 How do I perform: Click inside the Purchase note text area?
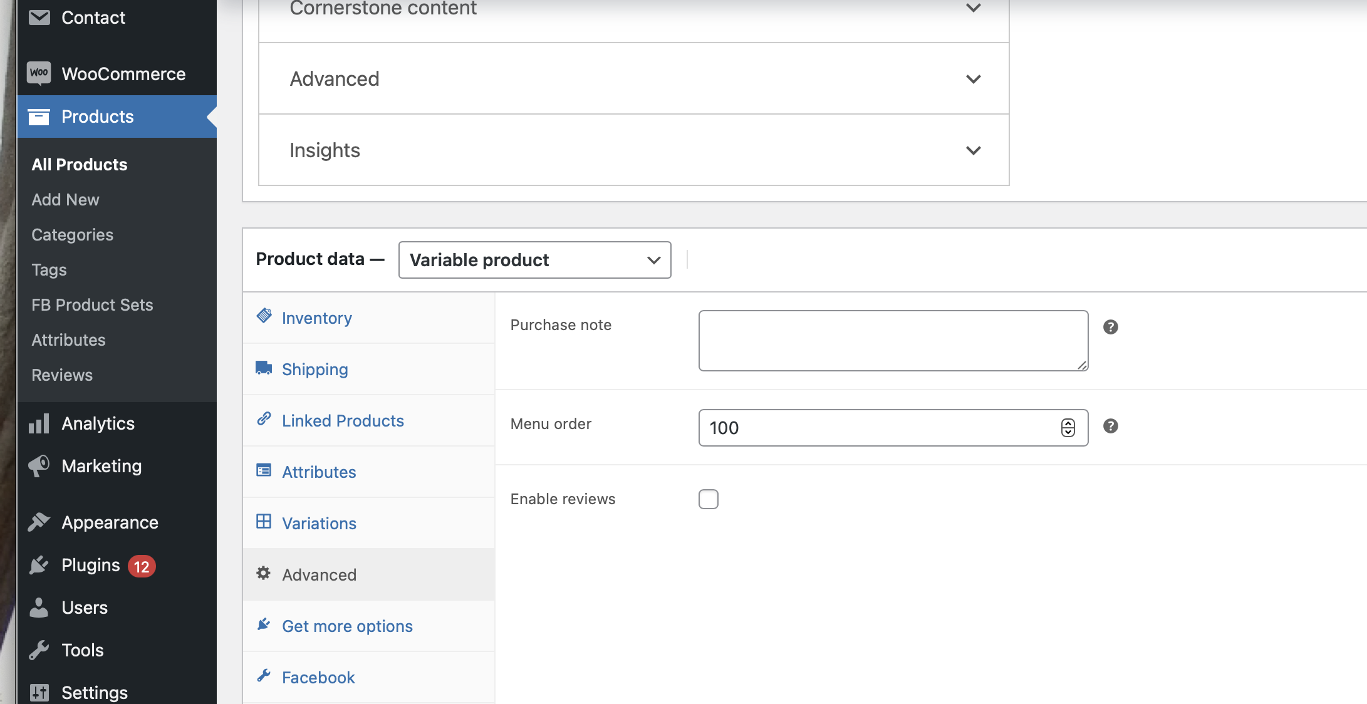(892, 340)
